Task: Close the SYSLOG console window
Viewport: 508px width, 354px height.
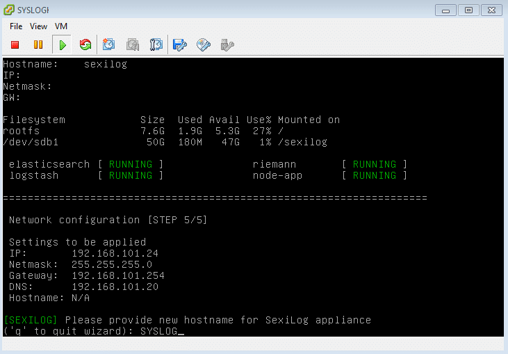Action: (x=491, y=10)
